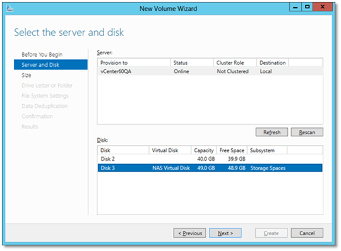341x251 pixels.
Task: Rescan the disks
Action: (x=307, y=132)
